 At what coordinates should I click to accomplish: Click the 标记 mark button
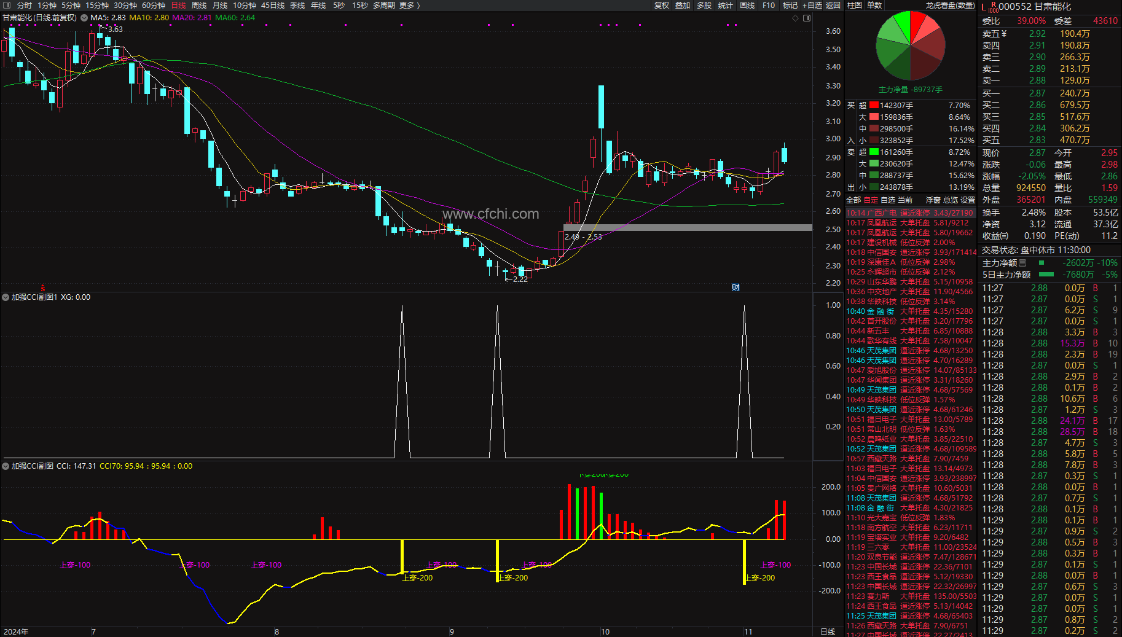pyautogui.click(x=790, y=5)
